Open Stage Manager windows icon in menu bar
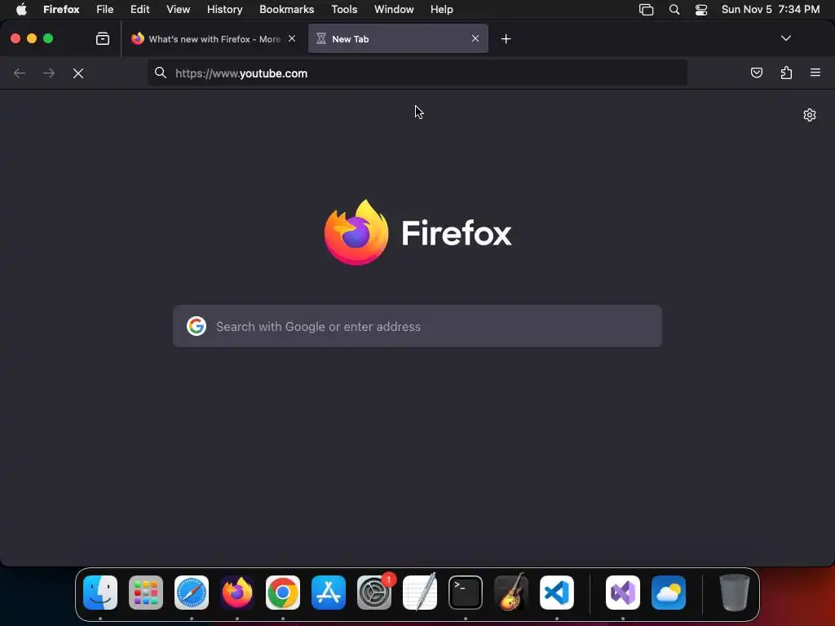The height and width of the screenshot is (626, 835). pos(646,10)
